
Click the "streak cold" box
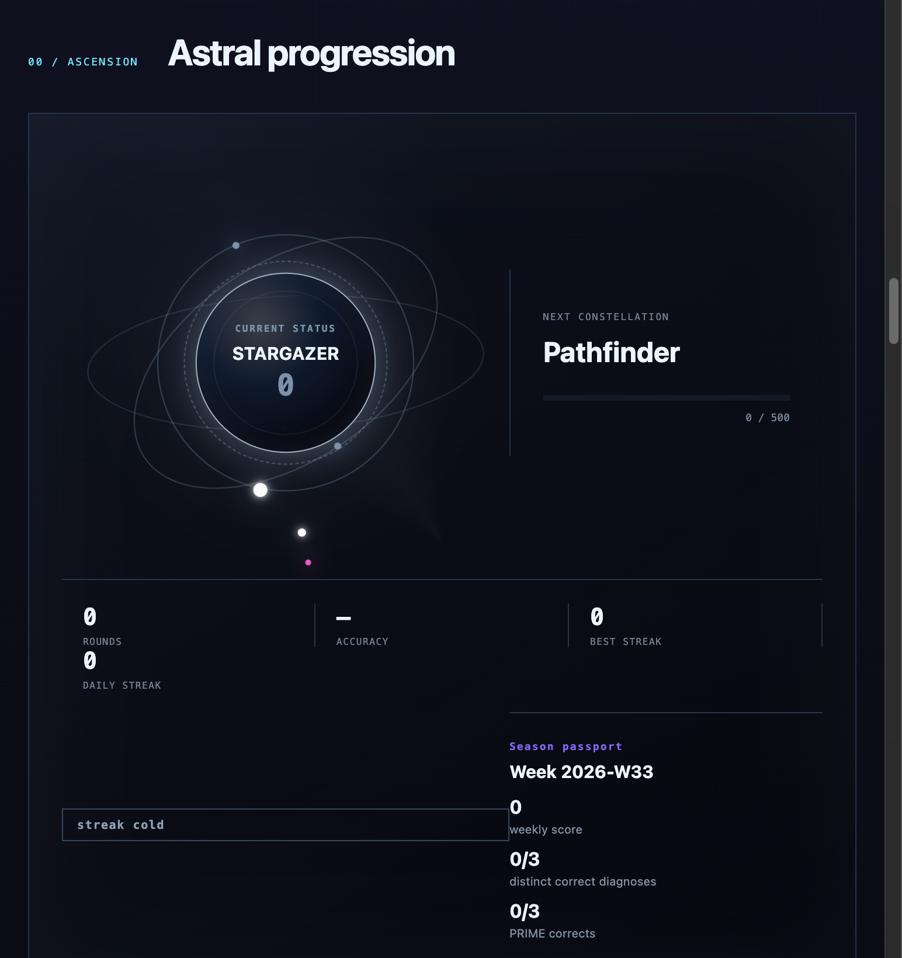(285, 825)
